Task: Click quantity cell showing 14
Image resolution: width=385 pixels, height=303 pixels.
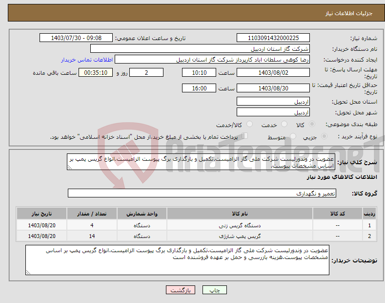Action: pos(92,236)
